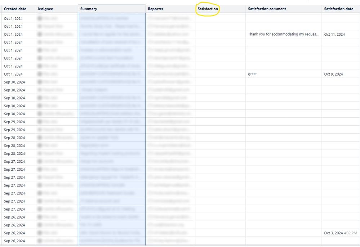Open summary link in the 'great' comment row

click(x=110, y=74)
